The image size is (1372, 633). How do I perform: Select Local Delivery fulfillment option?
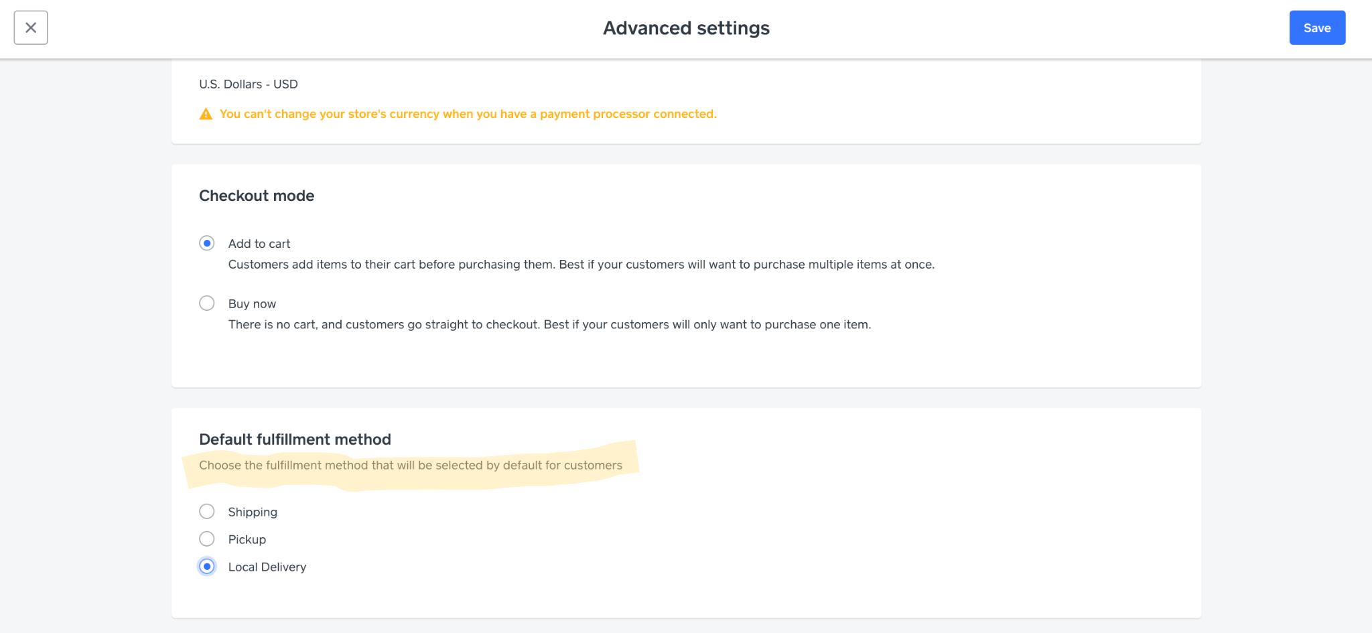tap(207, 566)
